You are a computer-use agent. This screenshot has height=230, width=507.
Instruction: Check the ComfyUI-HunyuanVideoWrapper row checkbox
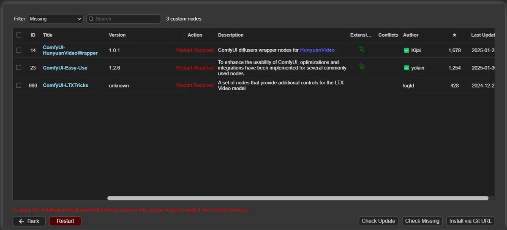click(x=19, y=50)
